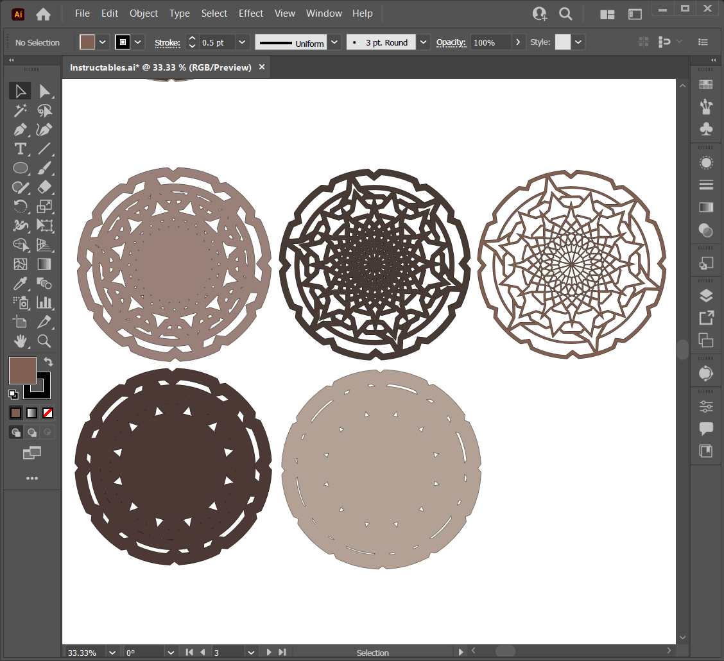Go to first artboard
724x661 pixels.
pos(189,652)
